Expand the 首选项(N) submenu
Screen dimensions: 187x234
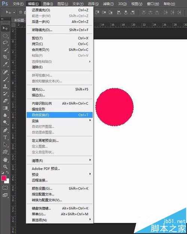click(x=59, y=220)
